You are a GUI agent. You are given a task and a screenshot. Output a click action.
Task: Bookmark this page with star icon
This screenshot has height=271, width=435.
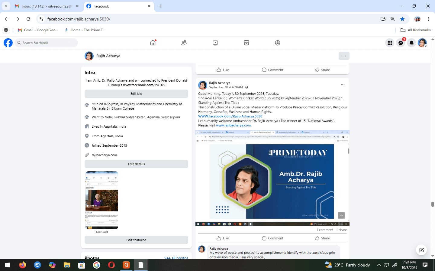coord(402,19)
